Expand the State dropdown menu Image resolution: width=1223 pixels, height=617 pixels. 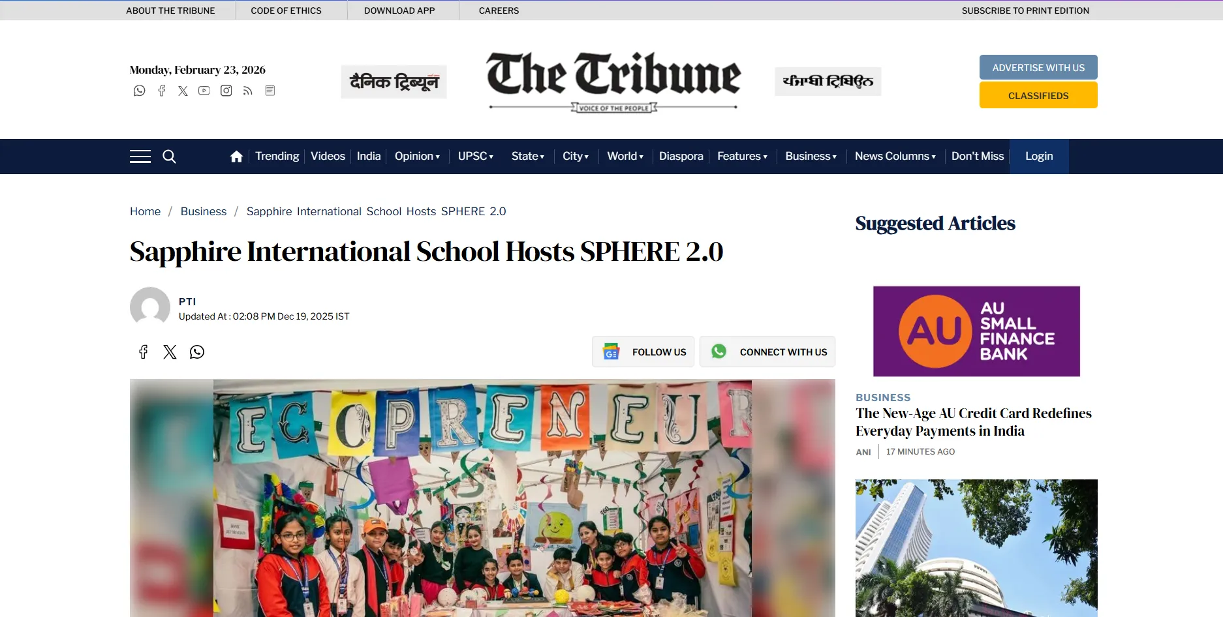[x=527, y=157]
